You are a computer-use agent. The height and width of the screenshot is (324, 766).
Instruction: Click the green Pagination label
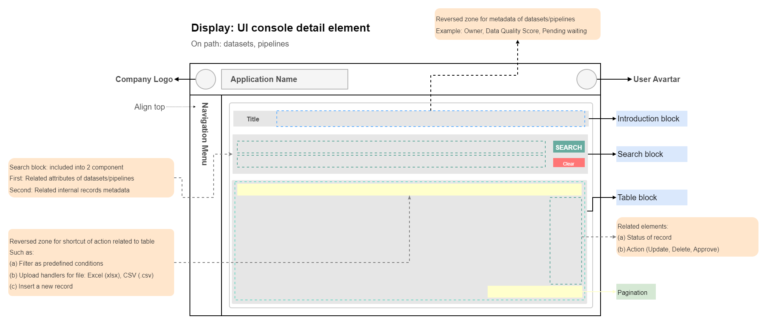tap(636, 292)
